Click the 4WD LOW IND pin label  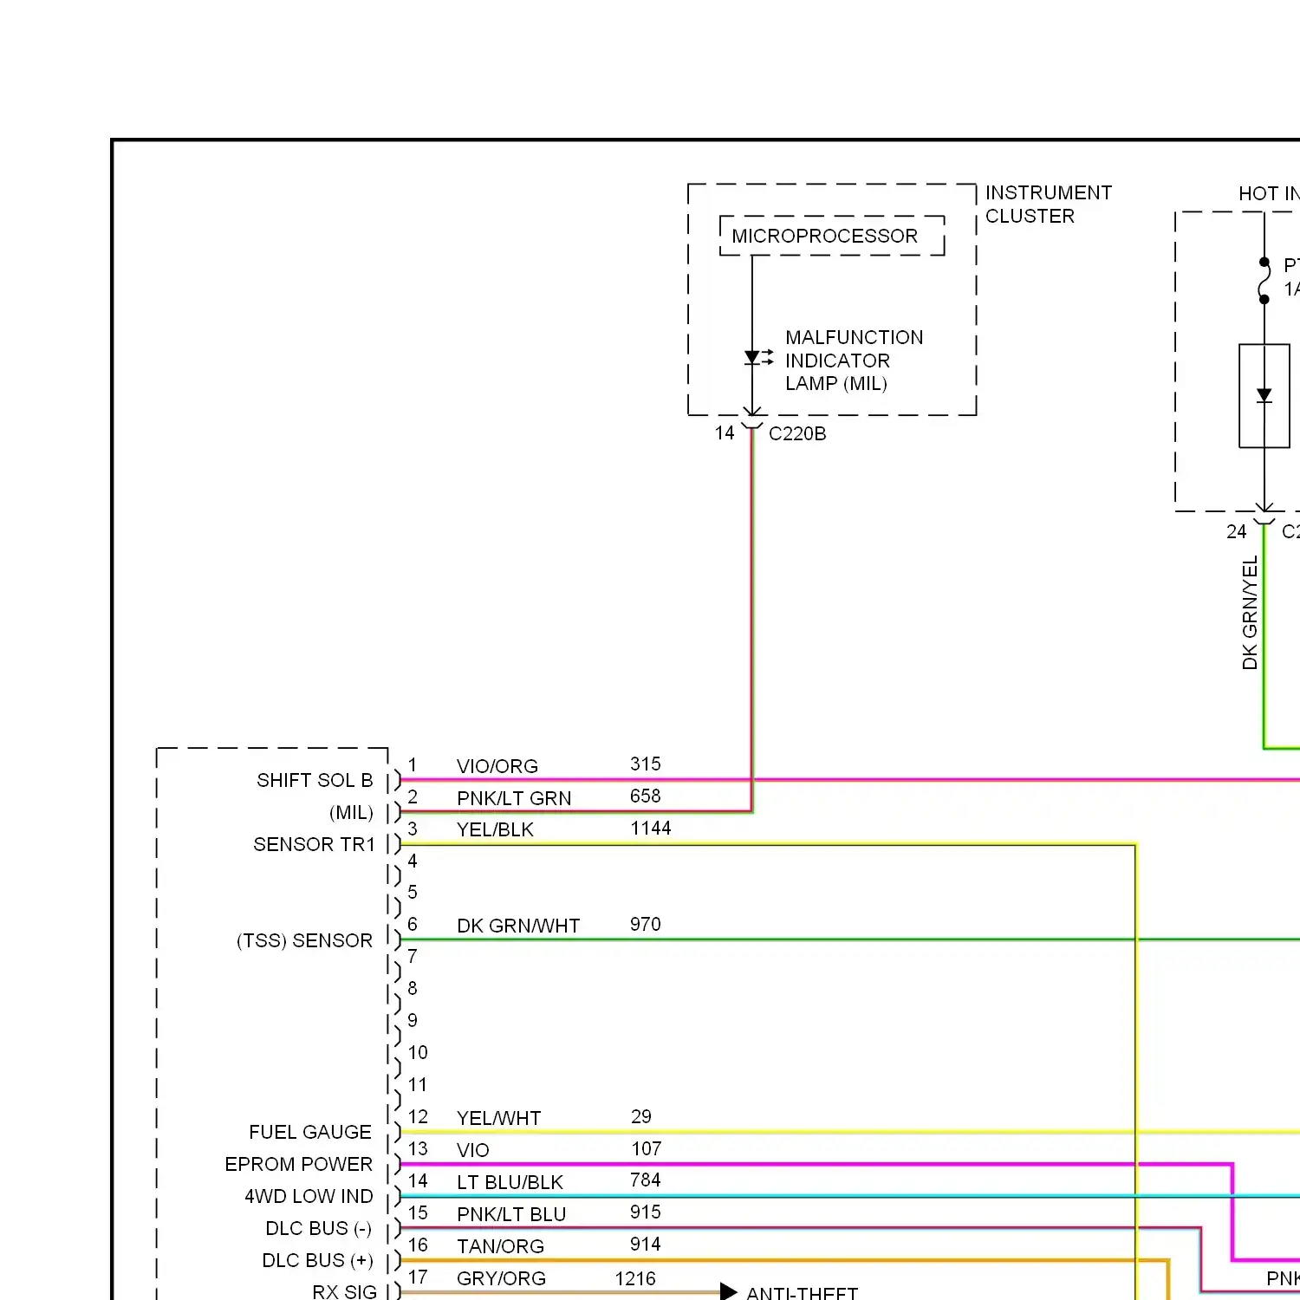309,1196
